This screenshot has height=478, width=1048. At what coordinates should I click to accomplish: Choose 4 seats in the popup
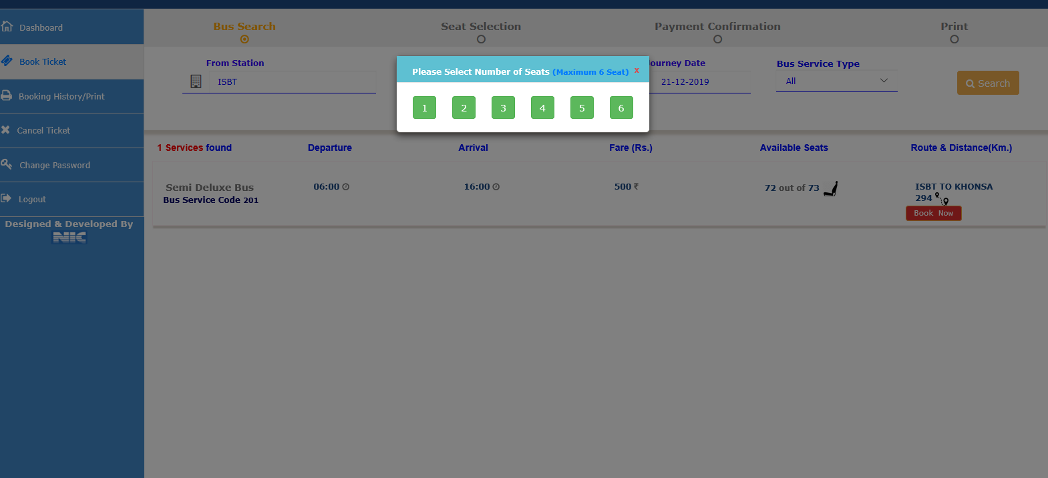pyautogui.click(x=542, y=108)
